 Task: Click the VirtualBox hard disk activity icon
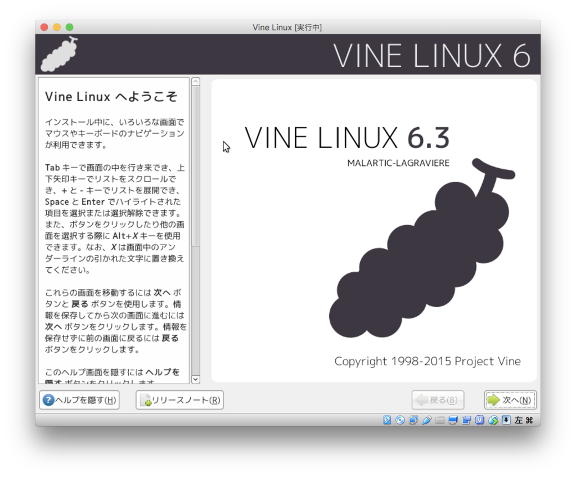point(387,420)
